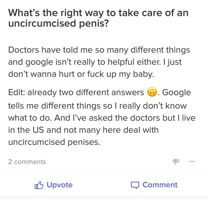Click the Upvote text label
The height and width of the screenshot is (200, 208).
(59, 185)
